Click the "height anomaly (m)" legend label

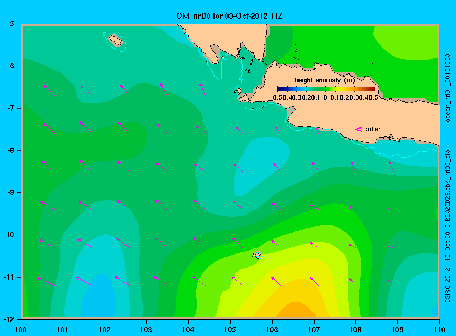pos(324,80)
